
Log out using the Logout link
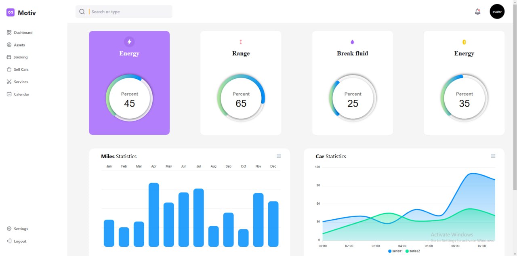click(x=17, y=241)
